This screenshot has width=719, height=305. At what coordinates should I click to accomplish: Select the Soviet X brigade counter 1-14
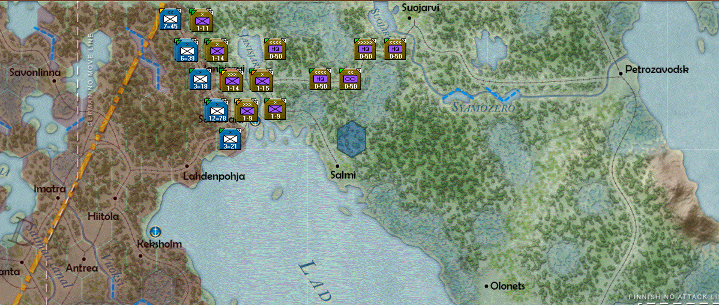tap(216, 50)
